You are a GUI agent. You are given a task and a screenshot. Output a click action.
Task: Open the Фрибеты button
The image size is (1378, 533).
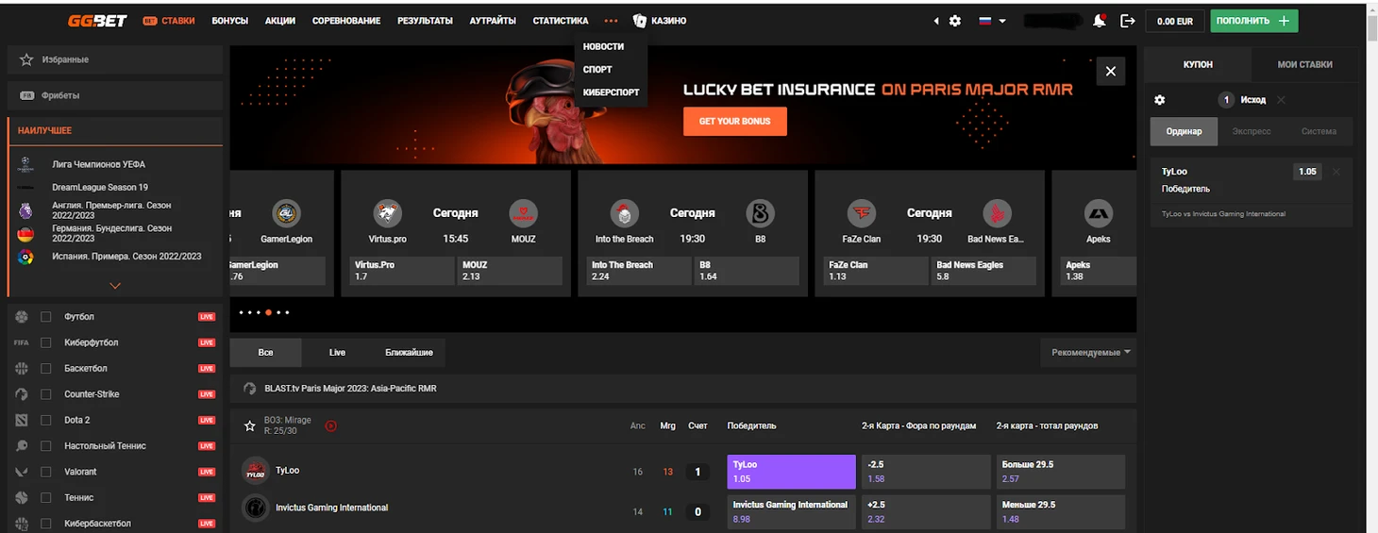click(x=115, y=95)
